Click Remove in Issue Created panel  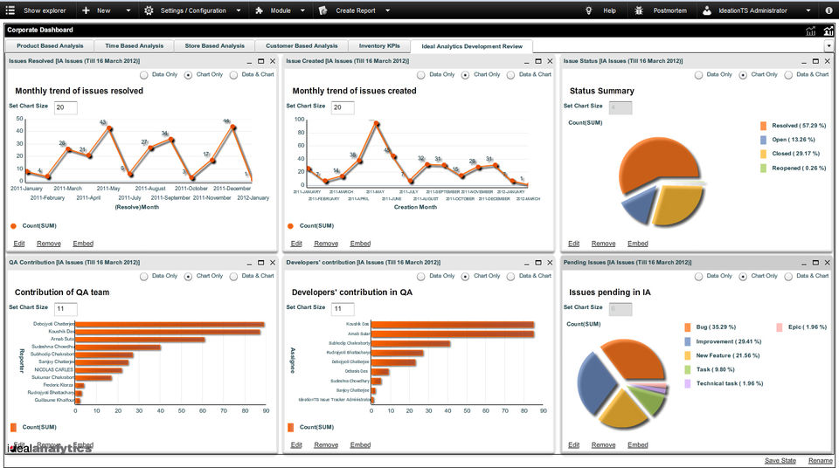coord(326,244)
